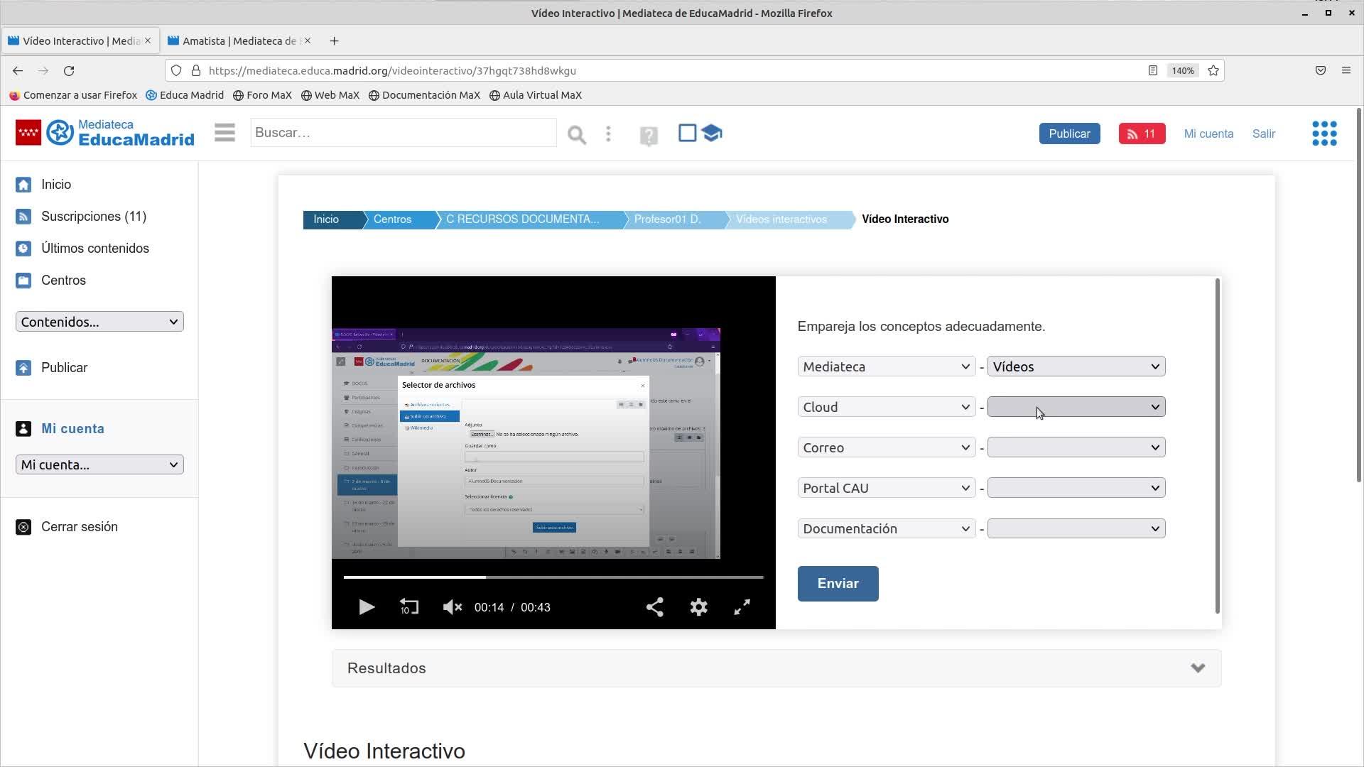Enter video fullscreen mode

pyautogui.click(x=742, y=607)
